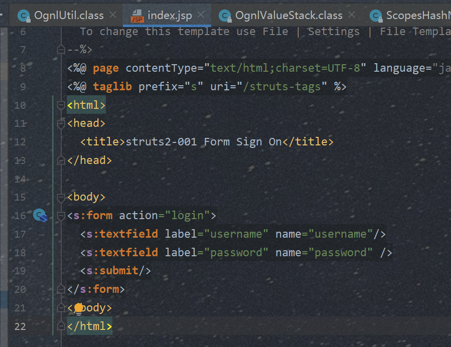
Task: Click the opening html tag on line 10
Action: tap(86, 105)
